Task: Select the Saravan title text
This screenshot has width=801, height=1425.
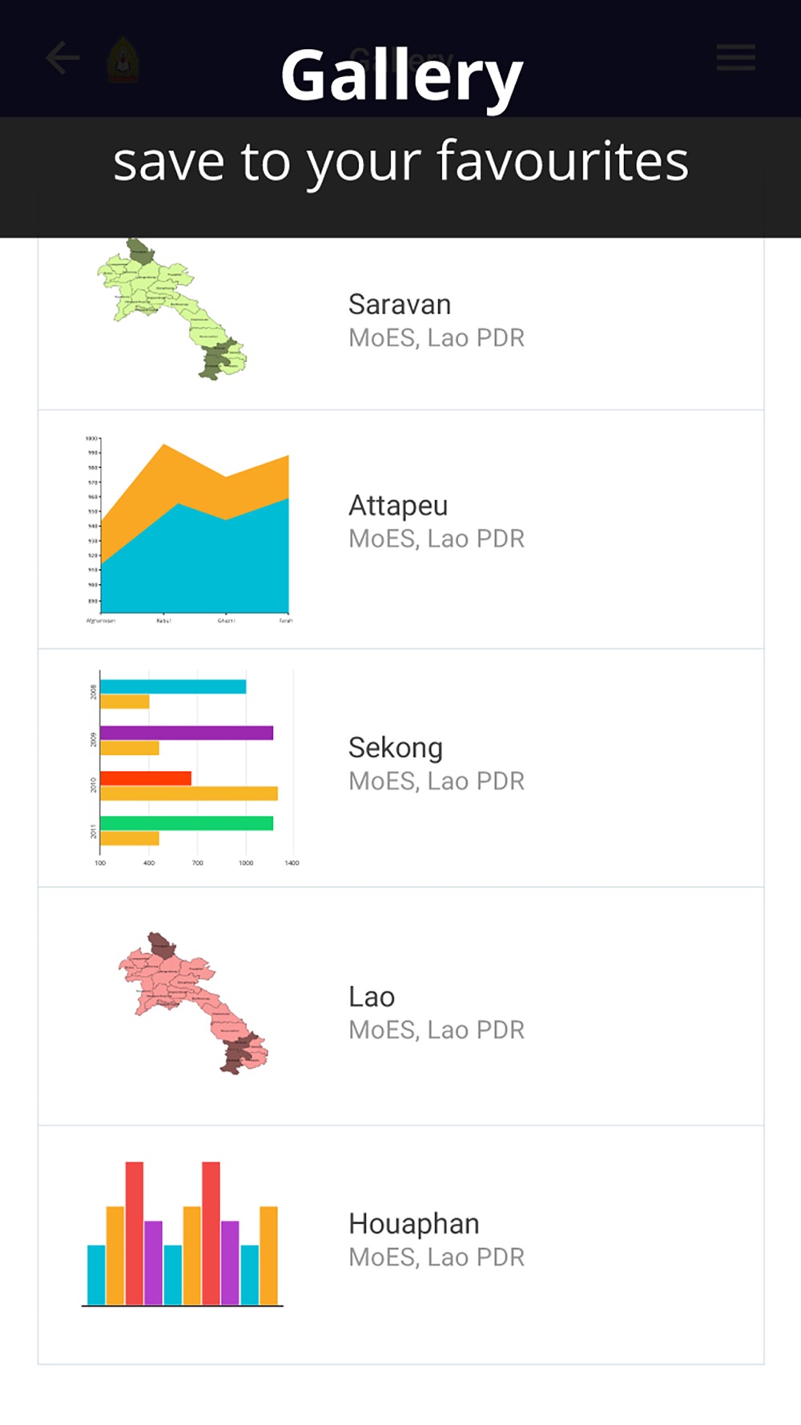Action: [x=400, y=305]
